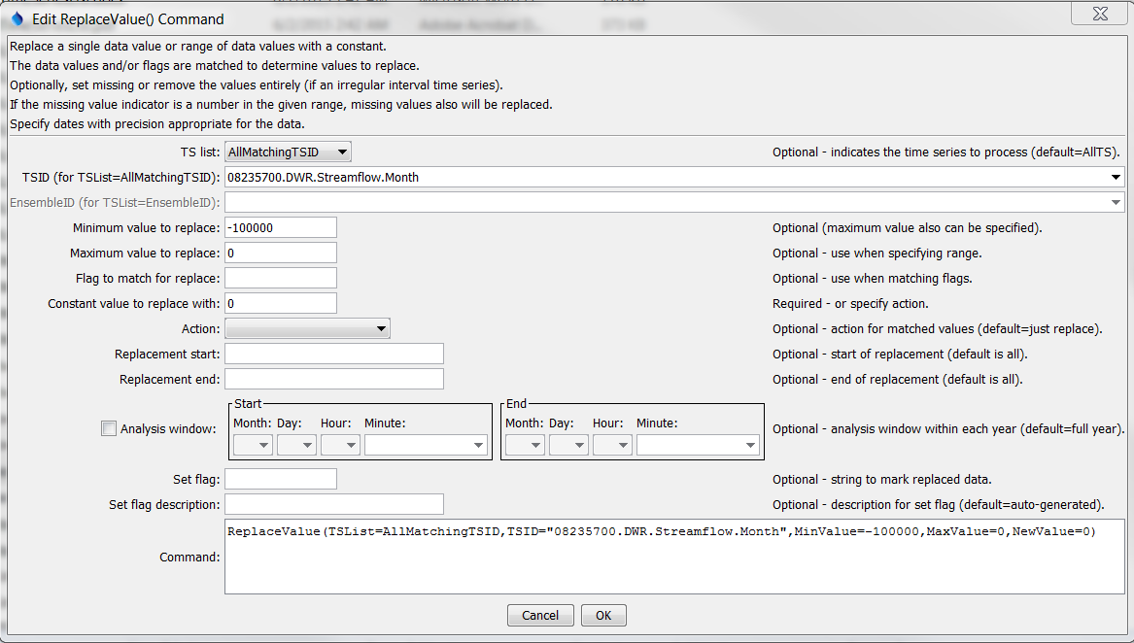Click the water drop icon in title bar

(x=17, y=18)
